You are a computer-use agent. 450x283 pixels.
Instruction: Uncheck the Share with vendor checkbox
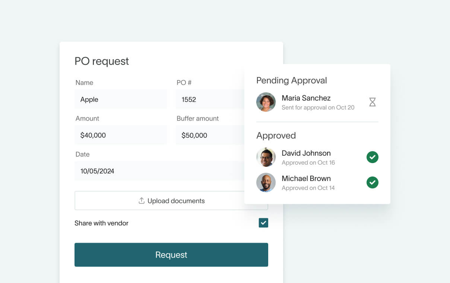(263, 223)
